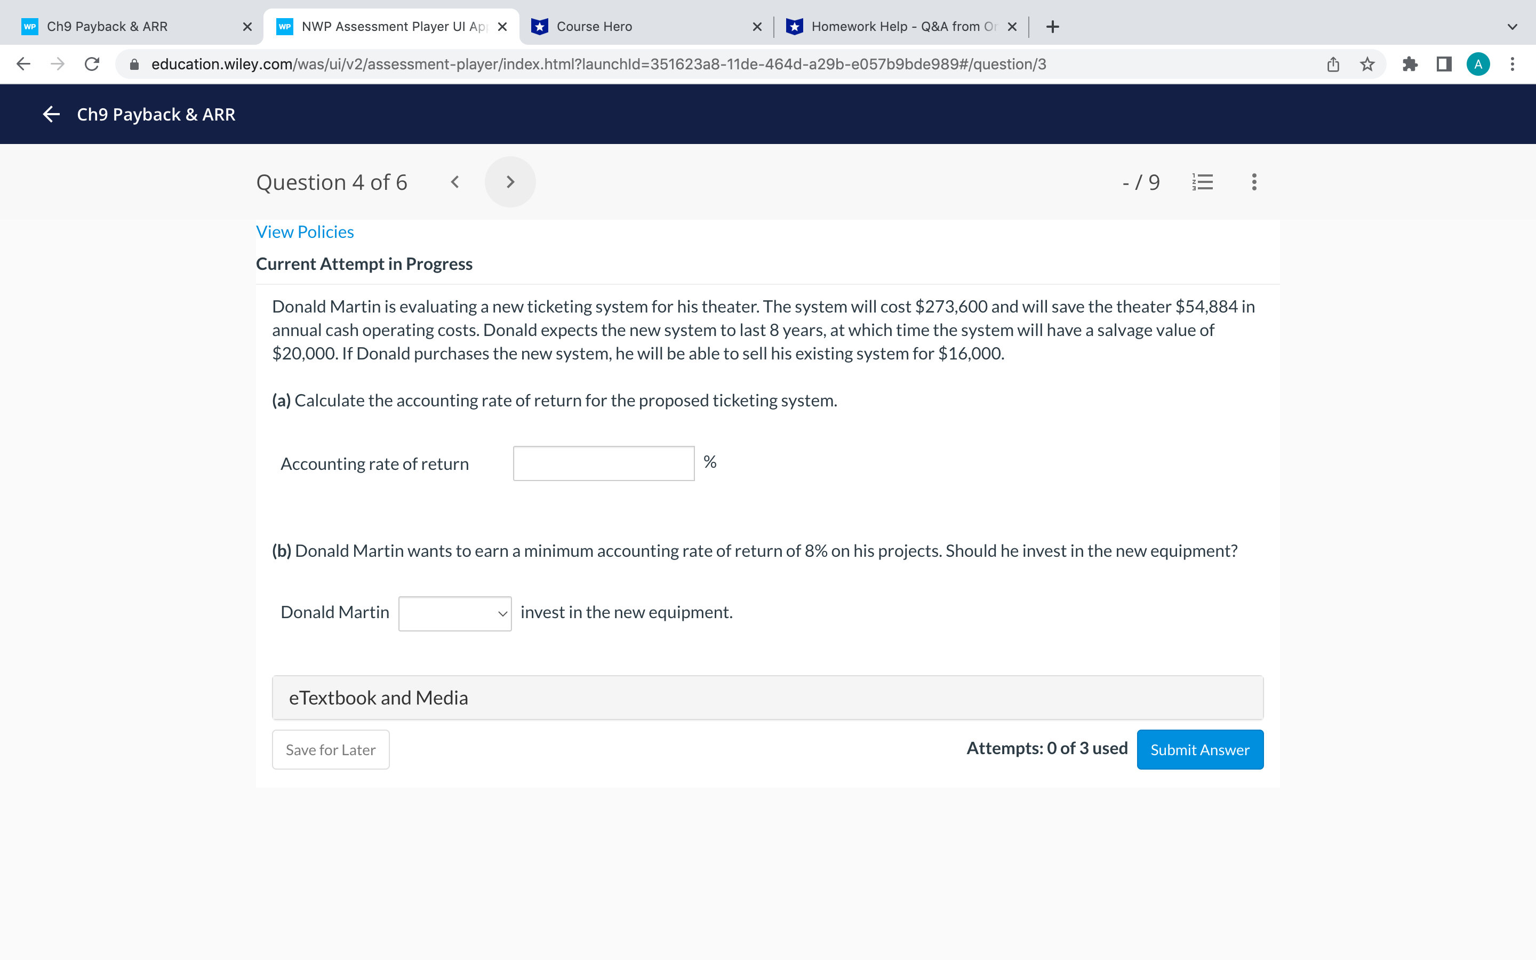The width and height of the screenshot is (1536, 960).
Task: Expand the eTextbook and Media section
Action: pos(767,698)
